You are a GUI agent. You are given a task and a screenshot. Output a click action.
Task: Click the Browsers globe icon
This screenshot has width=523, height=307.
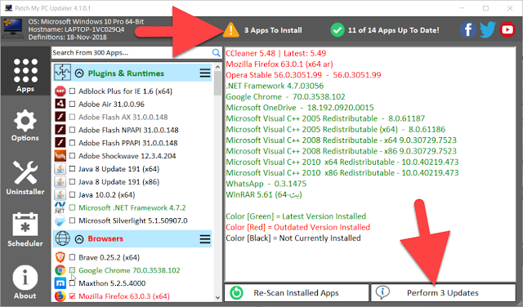[62, 238]
